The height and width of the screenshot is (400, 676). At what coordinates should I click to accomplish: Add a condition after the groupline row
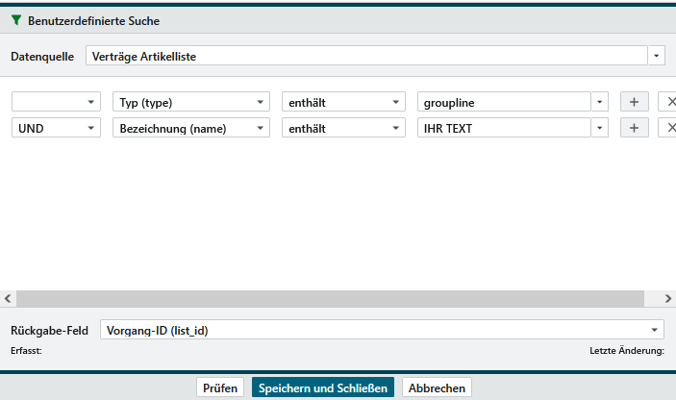click(x=634, y=102)
